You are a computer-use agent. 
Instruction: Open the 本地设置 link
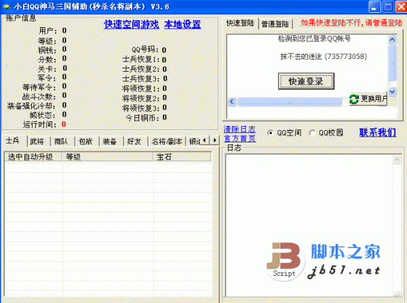(x=182, y=24)
